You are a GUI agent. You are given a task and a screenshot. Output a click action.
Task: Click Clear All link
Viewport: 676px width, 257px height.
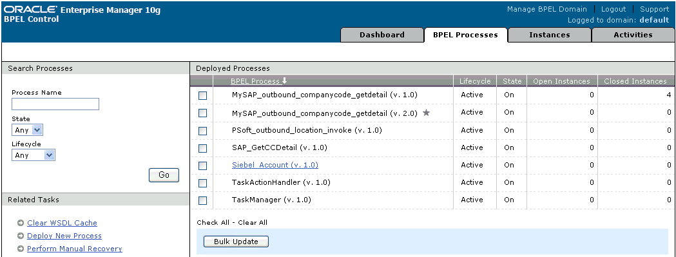click(253, 222)
